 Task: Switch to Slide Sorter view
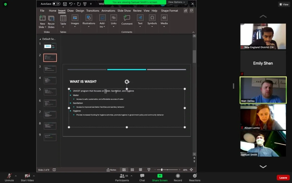[x=132, y=170]
